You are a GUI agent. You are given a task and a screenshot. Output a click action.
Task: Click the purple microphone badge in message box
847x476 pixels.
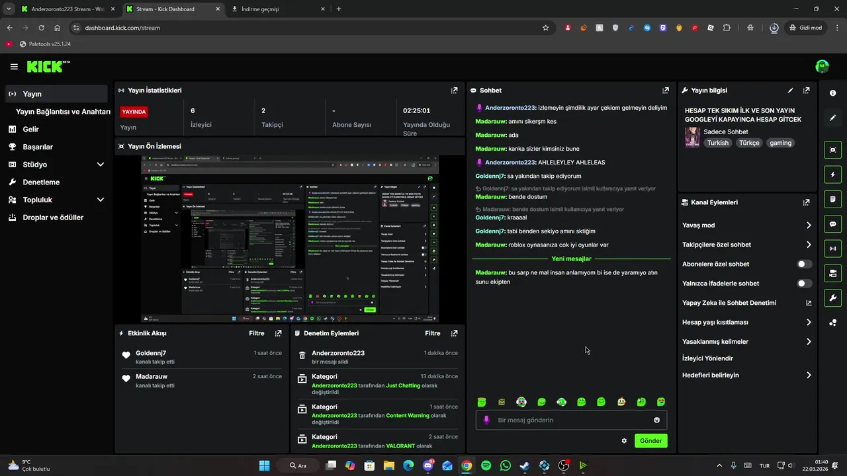[487, 420]
